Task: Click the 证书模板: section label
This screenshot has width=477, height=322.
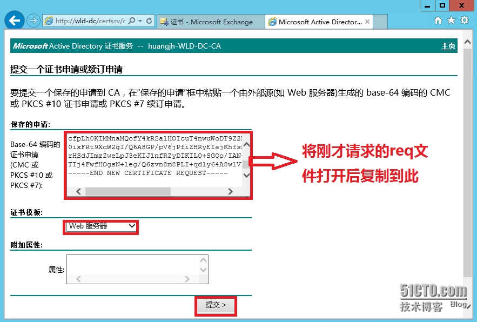Action: [26, 213]
